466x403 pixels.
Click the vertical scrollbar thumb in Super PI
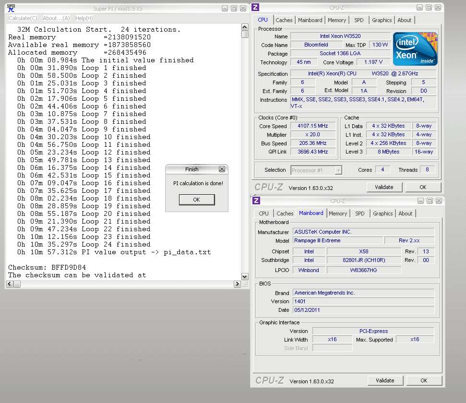click(x=245, y=35)
